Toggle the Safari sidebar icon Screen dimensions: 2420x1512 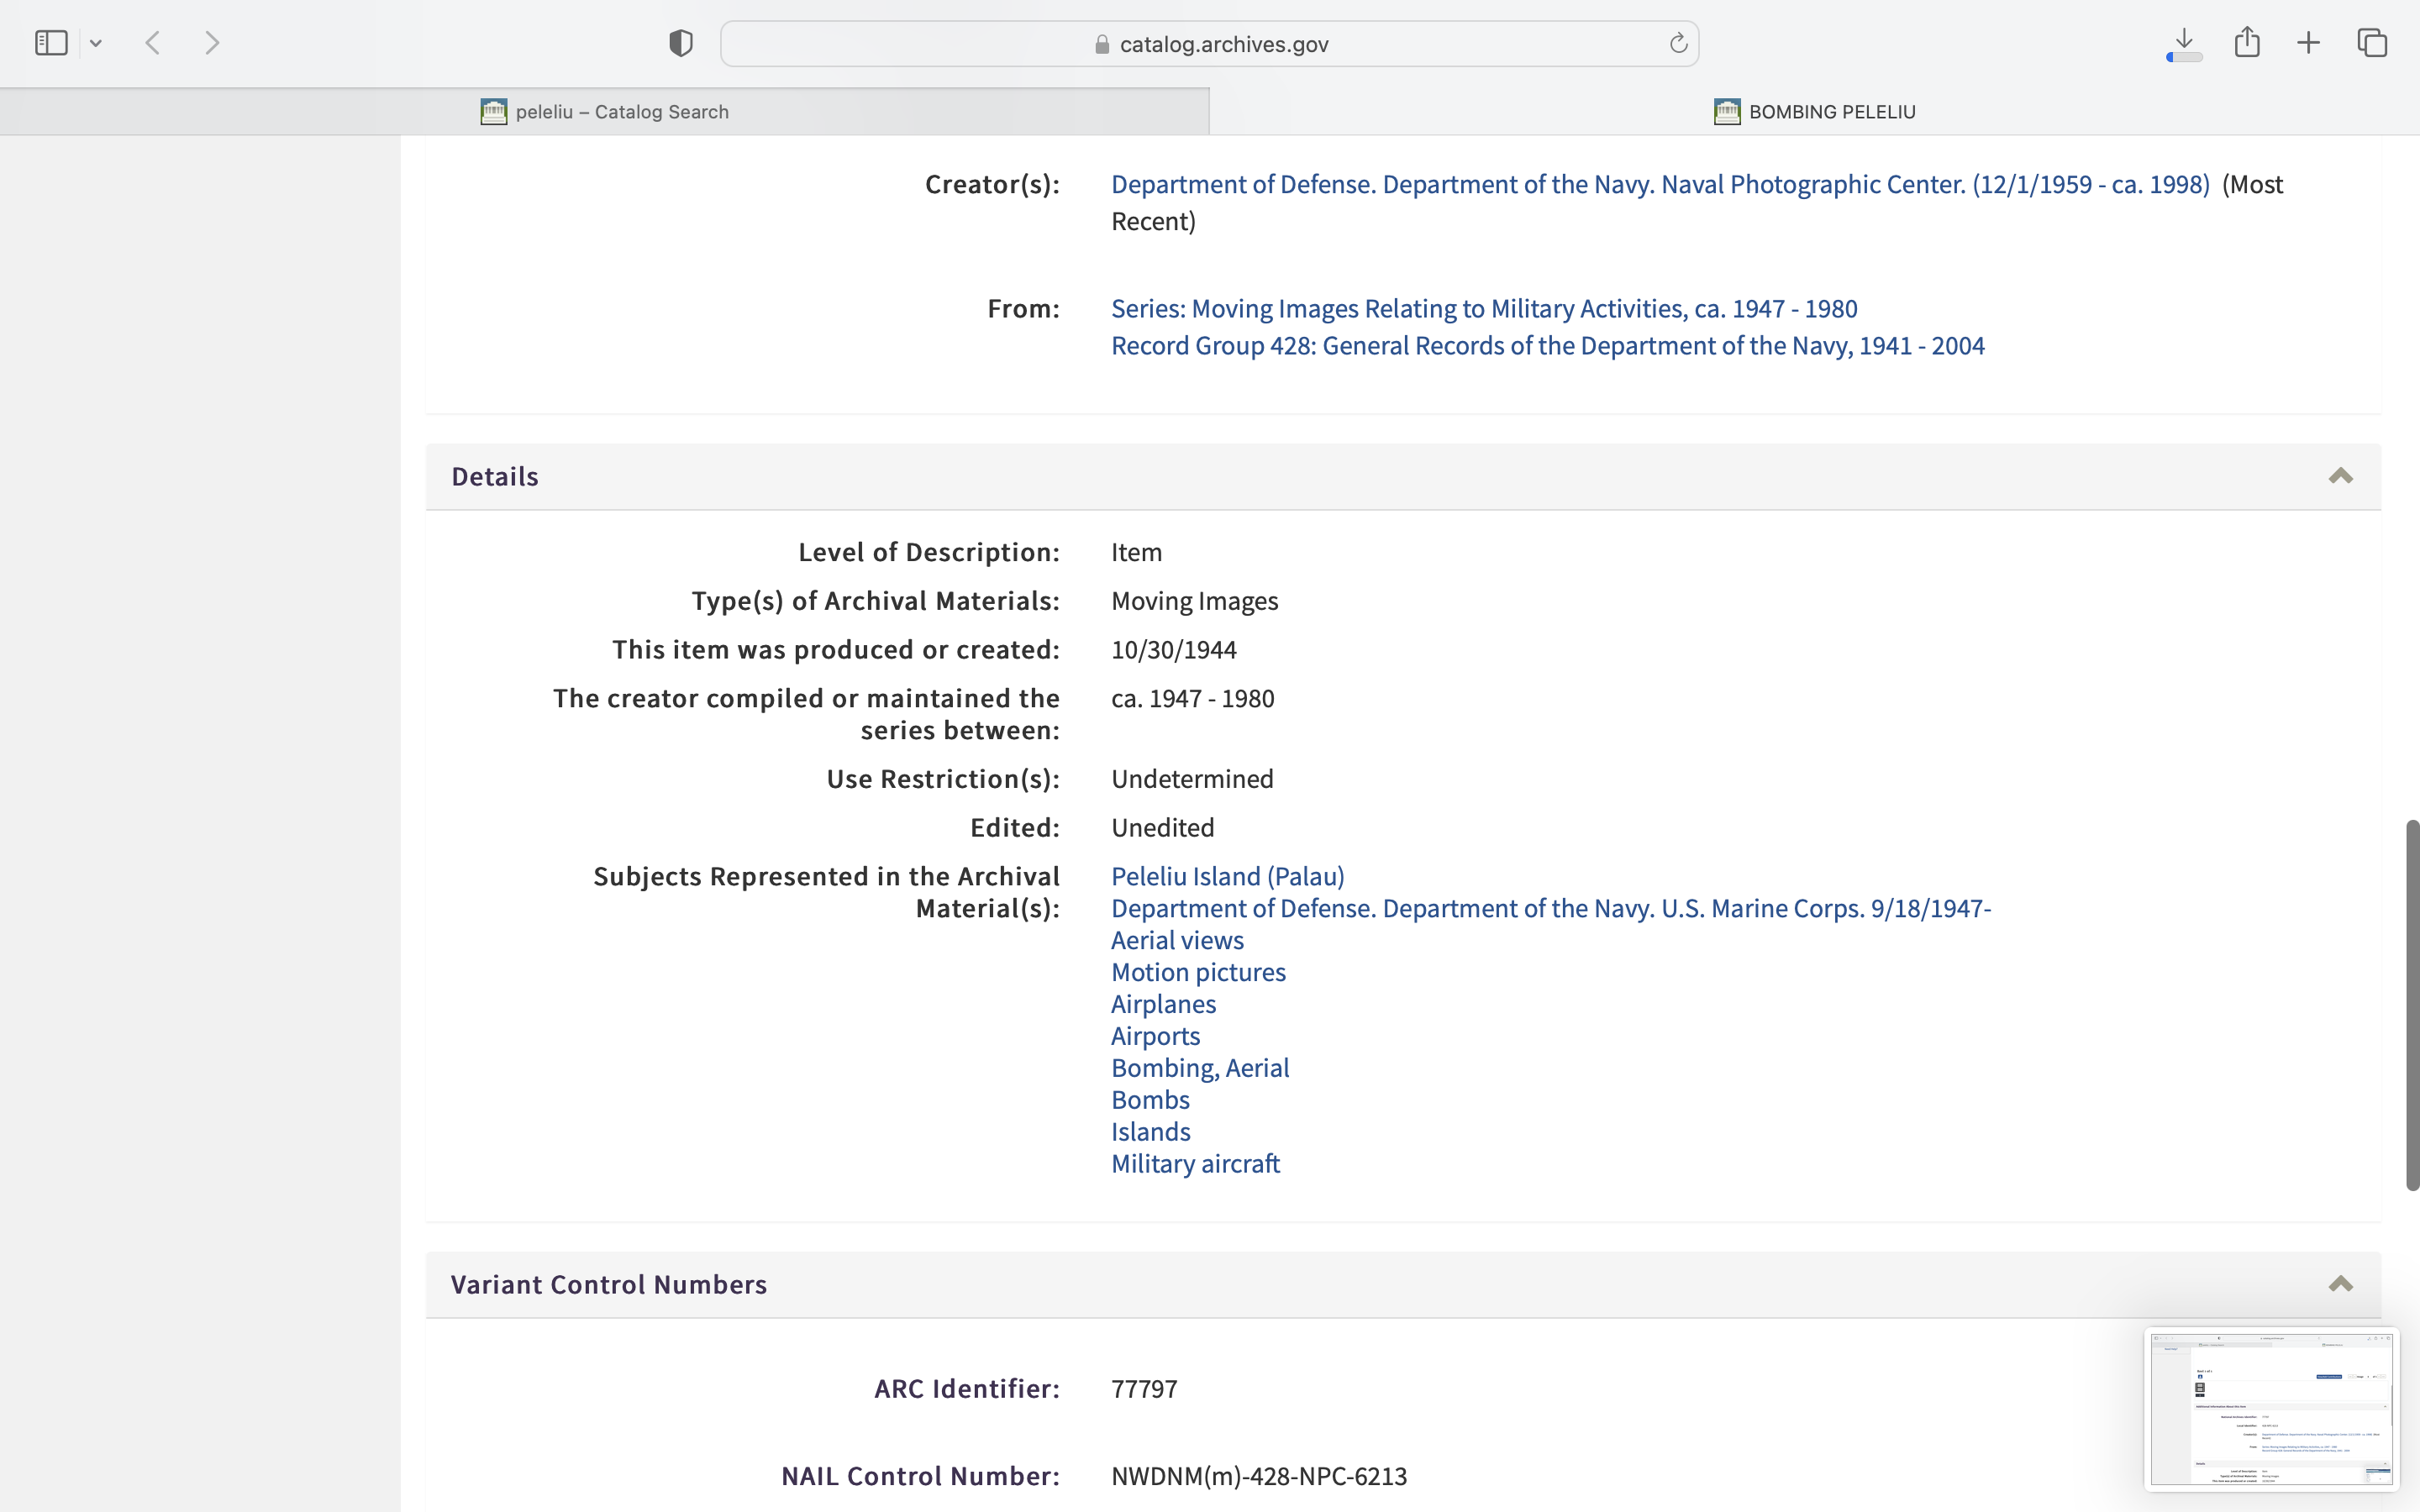[x=51, y=43]
